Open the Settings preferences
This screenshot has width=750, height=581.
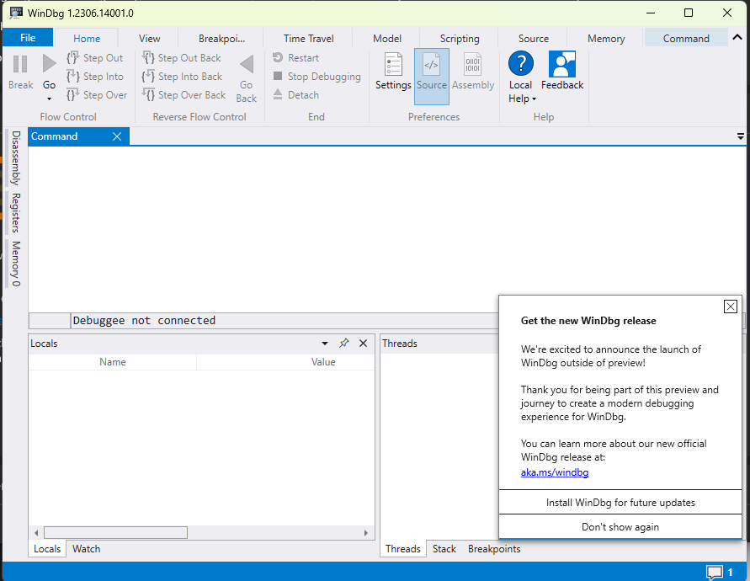coord(393,72)
